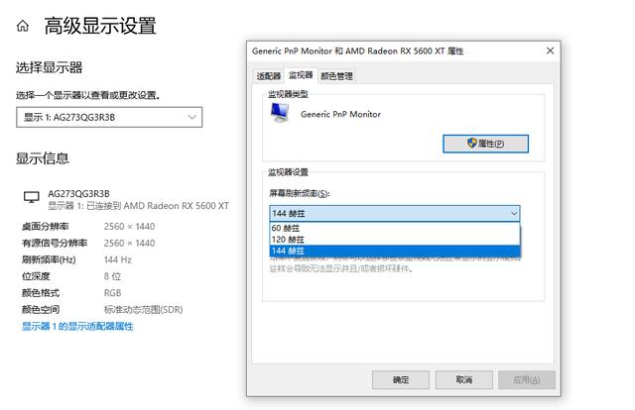The height and width of the screenshot is (410, 635).
Task: Switch to the 颜色管理 tab
Action: tap(336, 76)
